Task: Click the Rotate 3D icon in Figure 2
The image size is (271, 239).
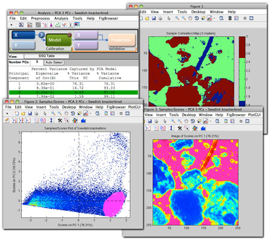Action: 73,113
